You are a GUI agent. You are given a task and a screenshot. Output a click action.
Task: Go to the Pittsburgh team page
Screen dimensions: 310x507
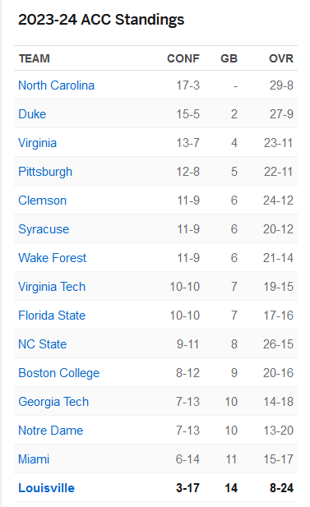pos(45,172)
